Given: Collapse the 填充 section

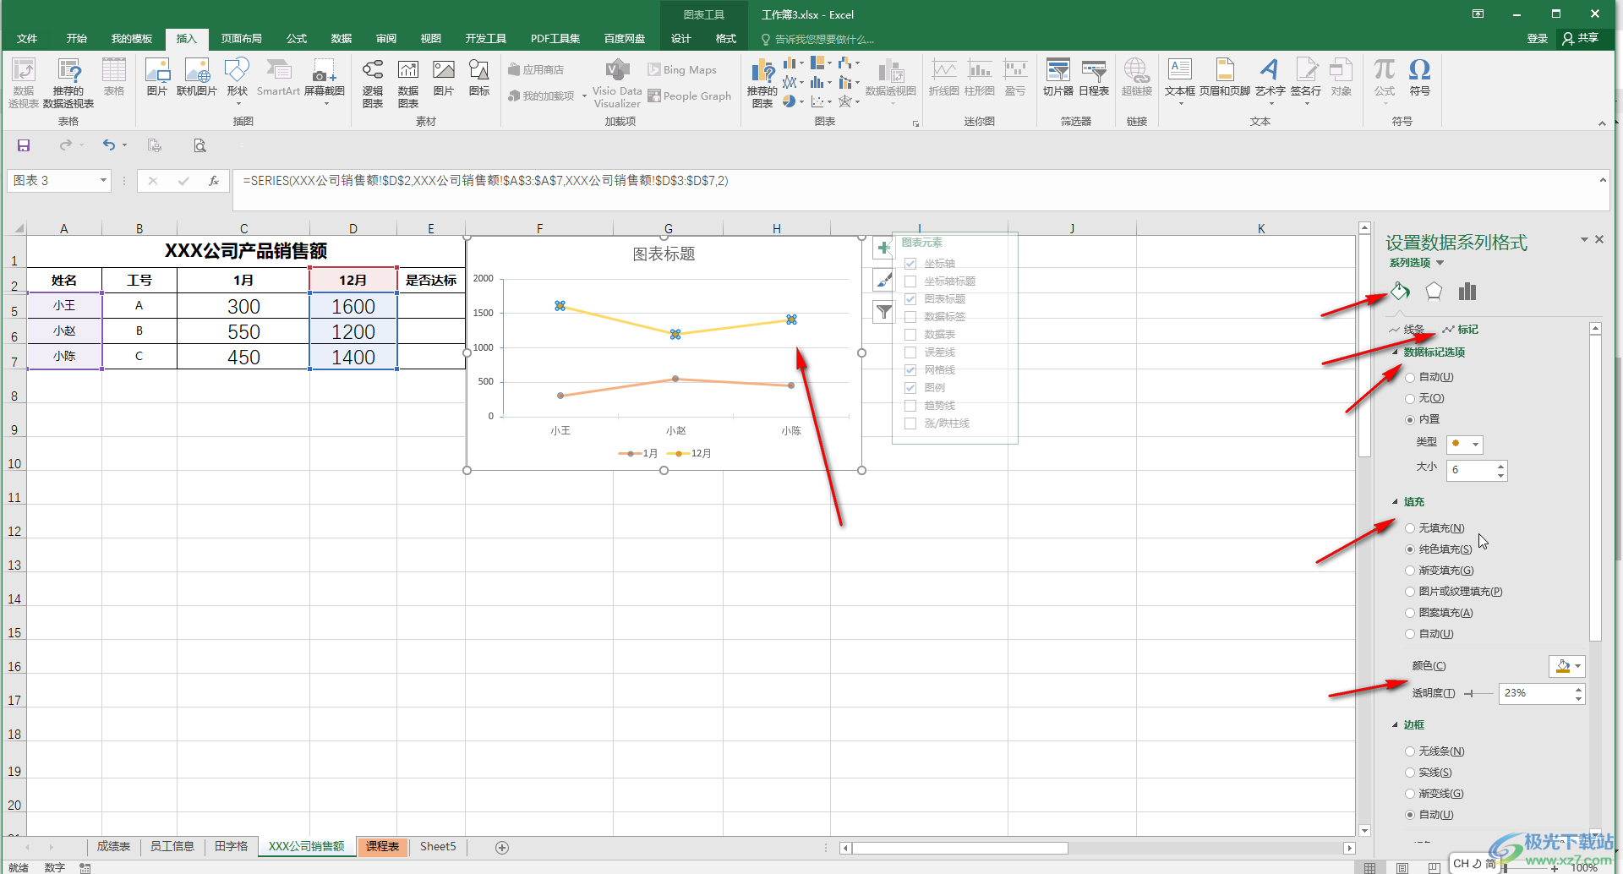Looking at the screenshot, I should [x=1396, y=502].
